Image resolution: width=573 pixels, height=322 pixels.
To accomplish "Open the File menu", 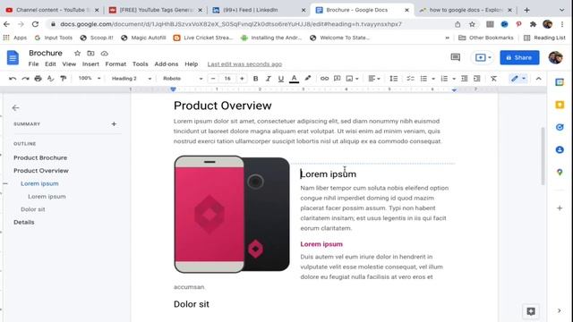I will (34, 64).
